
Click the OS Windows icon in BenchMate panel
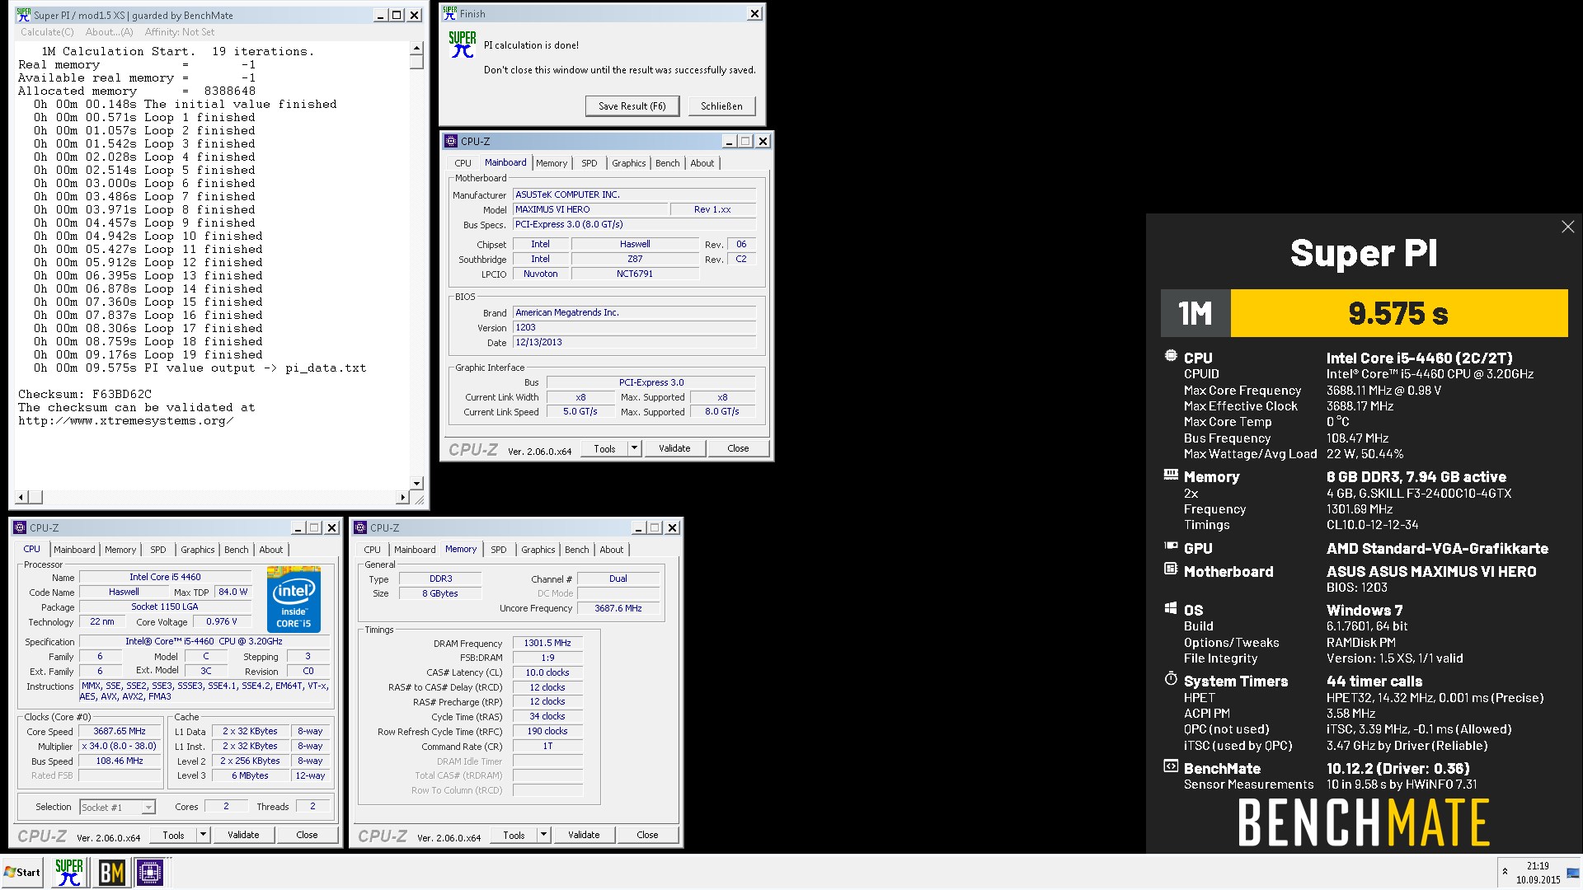[x=1170, y=608]
